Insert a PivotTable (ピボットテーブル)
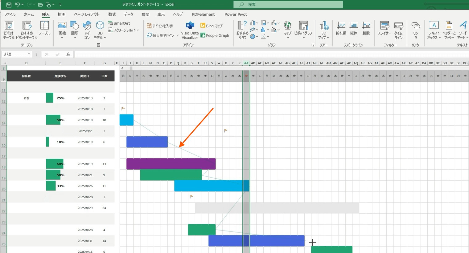This screenshot has height=253, width=469. (9, 30)
